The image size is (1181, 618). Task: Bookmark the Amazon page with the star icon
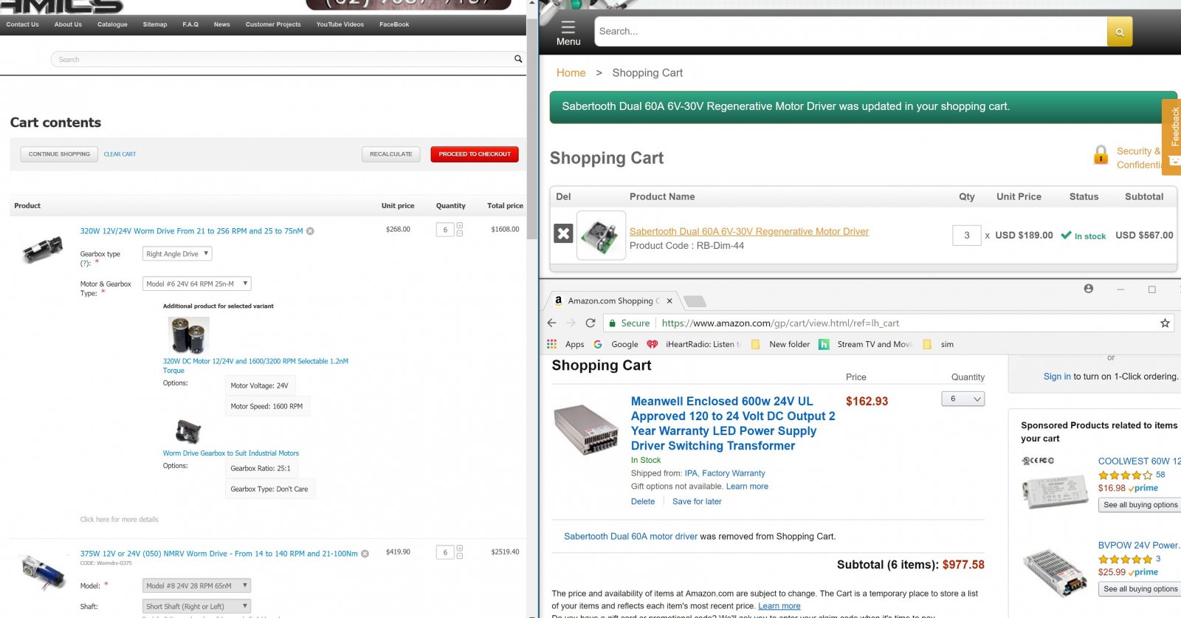click(x=1165, y=323)
